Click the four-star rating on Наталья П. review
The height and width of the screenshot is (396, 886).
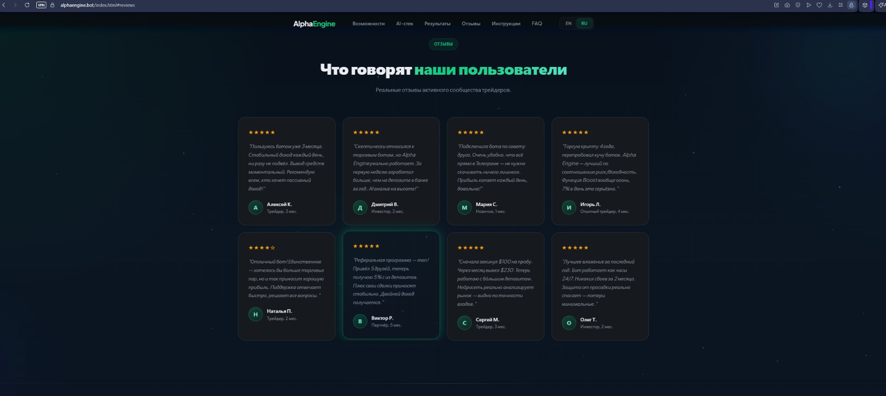coord(262,247)
